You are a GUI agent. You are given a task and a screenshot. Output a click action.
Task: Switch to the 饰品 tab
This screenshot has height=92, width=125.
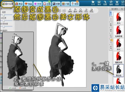(x=28, y=4)
